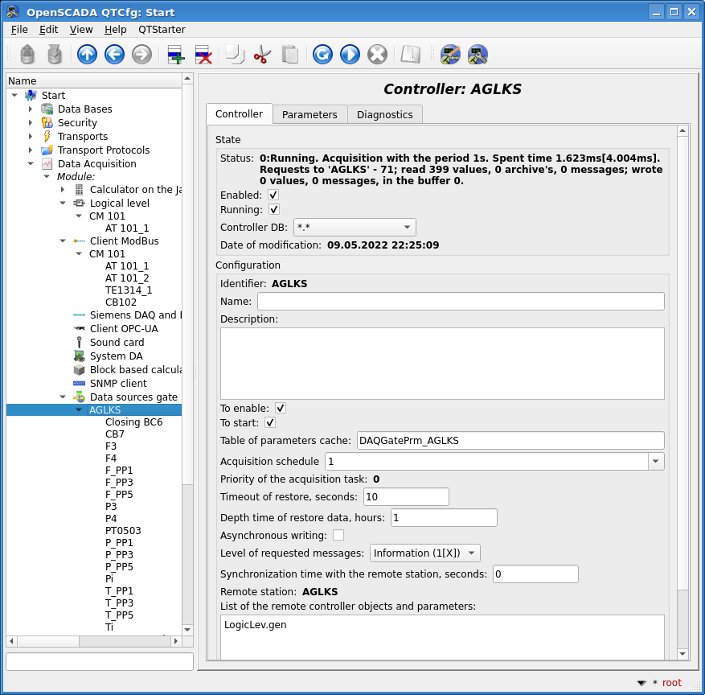The width and height of the screenshot is (705, 695).
Task: Expand the Data Bases tree node
Action: (30, 109)
